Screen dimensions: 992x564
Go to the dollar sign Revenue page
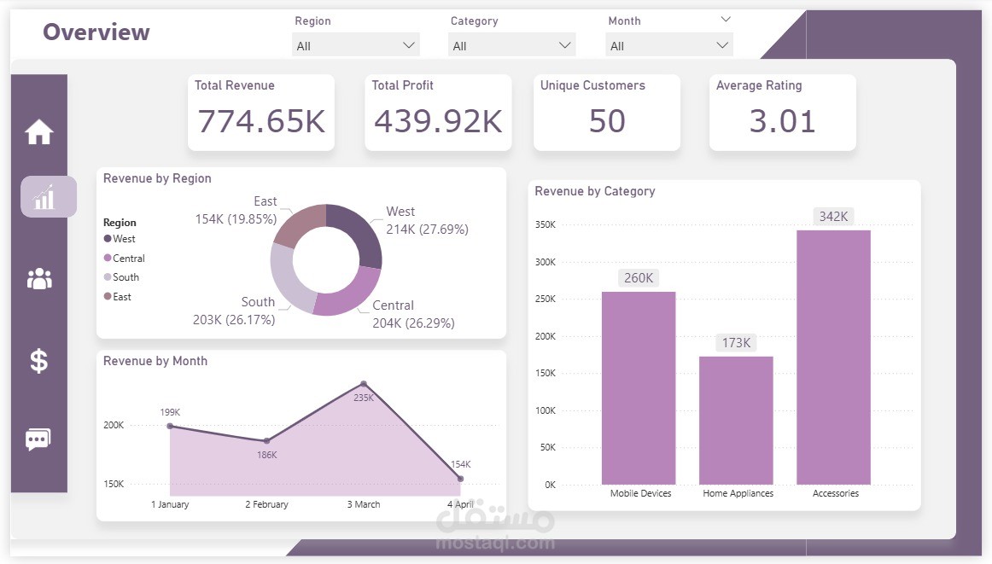[39, 361]
